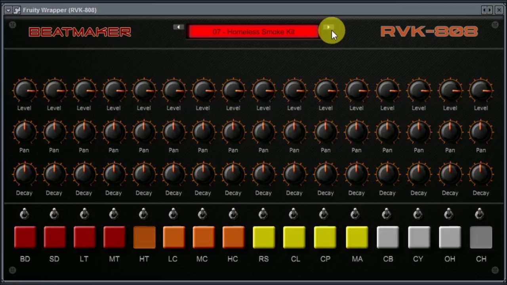The image size is (507, 285).
Task: Click the Pan knob in the OH column
Action: coord(450,133)
